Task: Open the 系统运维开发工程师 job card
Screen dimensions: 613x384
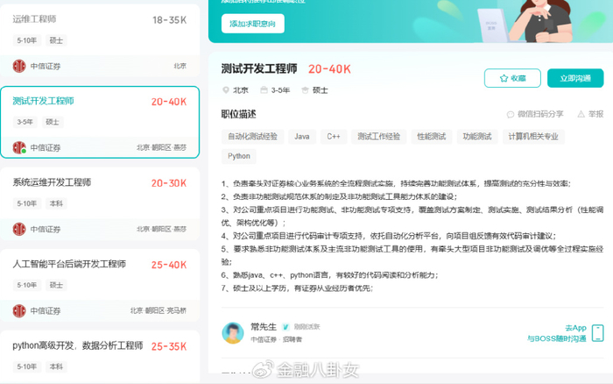Action: pos(100,203)
